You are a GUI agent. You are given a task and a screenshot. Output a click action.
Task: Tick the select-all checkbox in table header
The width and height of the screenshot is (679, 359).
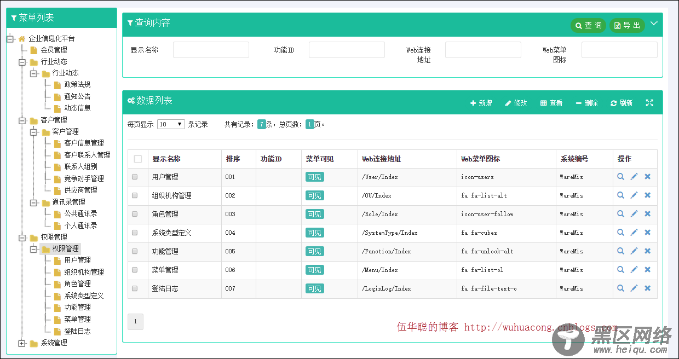(138, 159)
